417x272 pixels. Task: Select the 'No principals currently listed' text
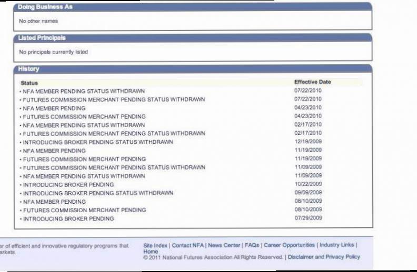[x=54, y=52]
